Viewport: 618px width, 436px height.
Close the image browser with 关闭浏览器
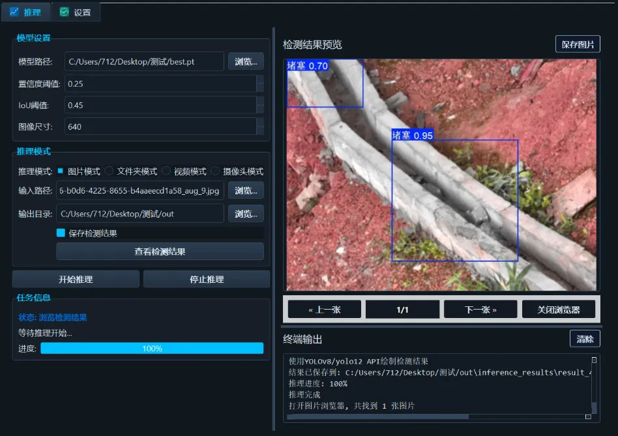pyautogui.click(x=558, y=309)
